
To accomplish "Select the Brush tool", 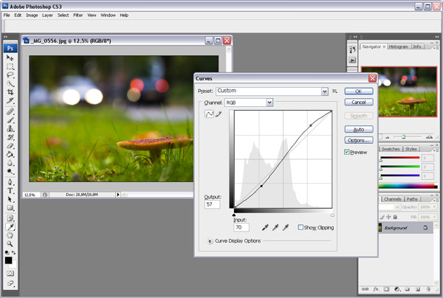I will [x=10, y=120].
